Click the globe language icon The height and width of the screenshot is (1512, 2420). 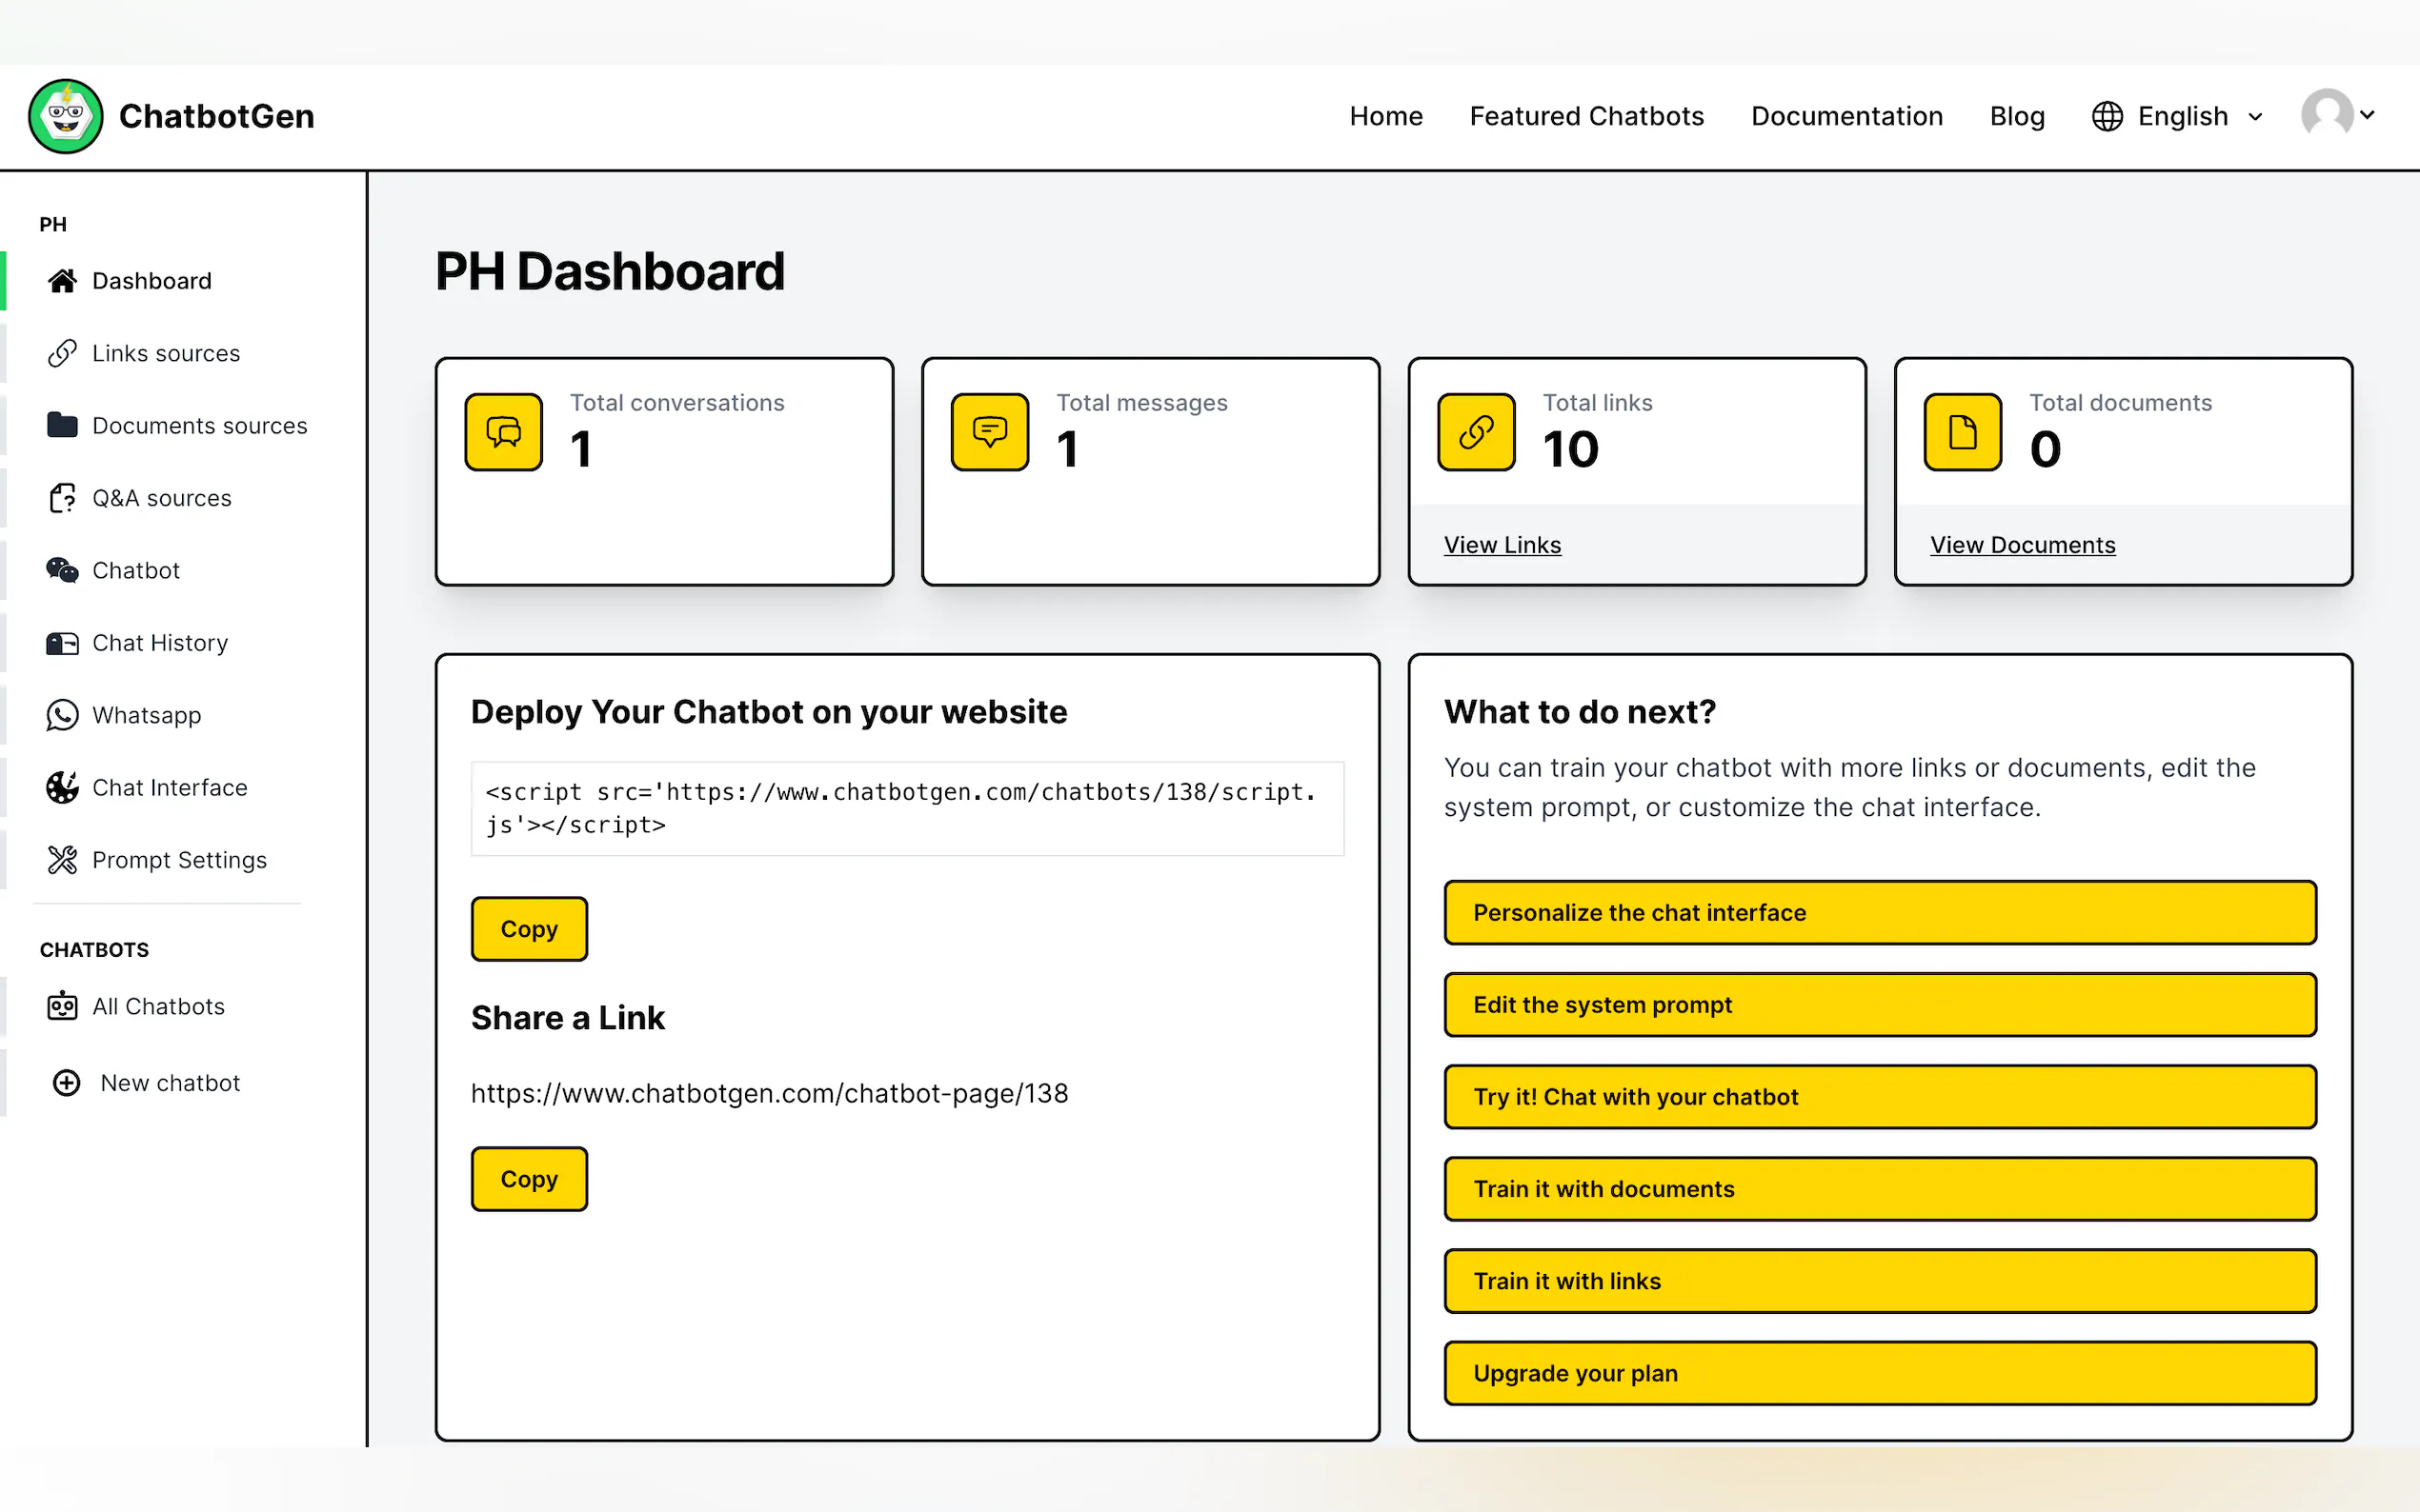click(2107, 116)
